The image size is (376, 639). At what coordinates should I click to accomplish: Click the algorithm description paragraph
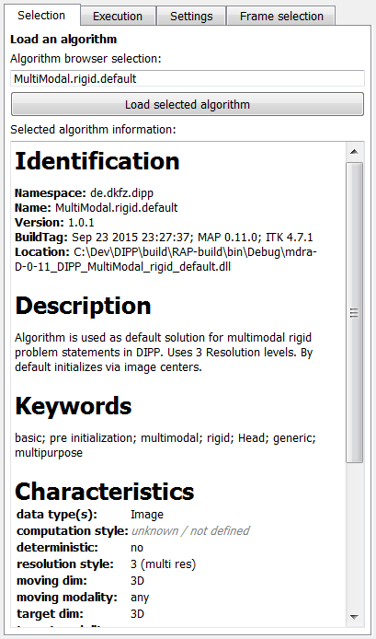click(x=164, y=352)
